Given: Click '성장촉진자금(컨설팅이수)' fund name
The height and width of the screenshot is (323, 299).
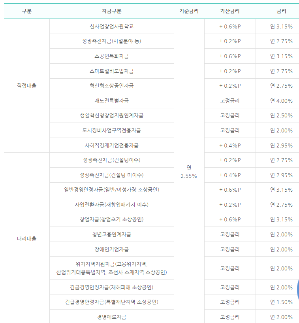Looking at the screenshot, I should pos(111,160).
